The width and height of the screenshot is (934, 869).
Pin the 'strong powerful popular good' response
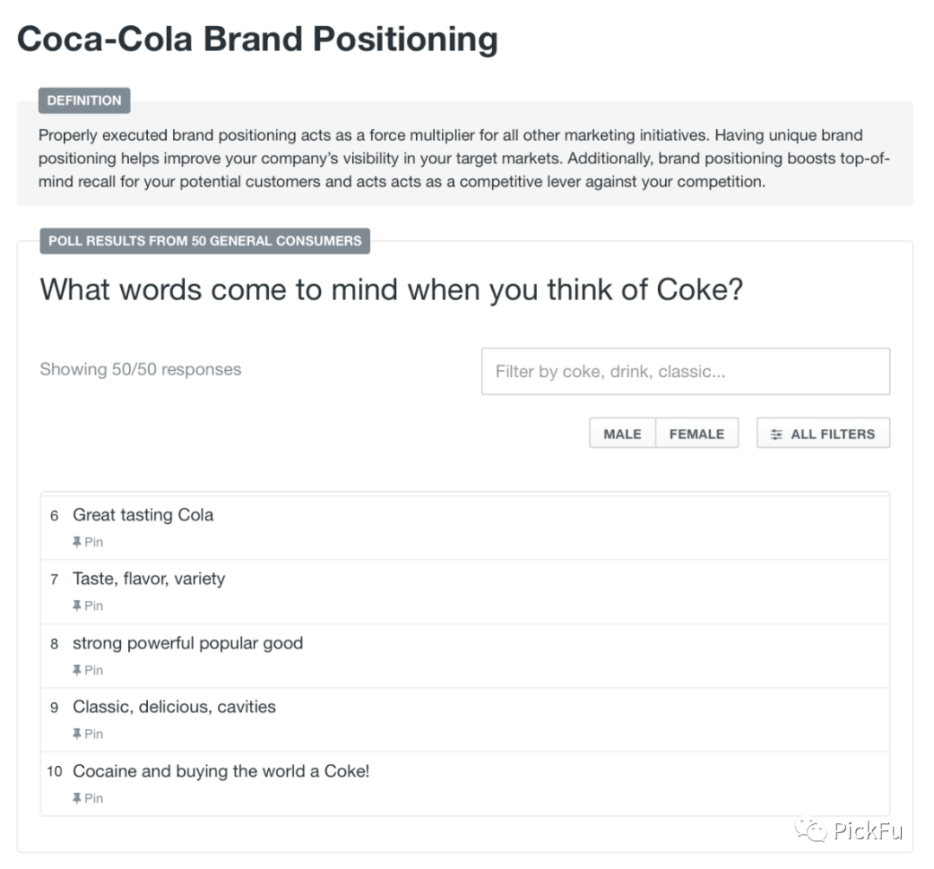click(x=87, y=670)
